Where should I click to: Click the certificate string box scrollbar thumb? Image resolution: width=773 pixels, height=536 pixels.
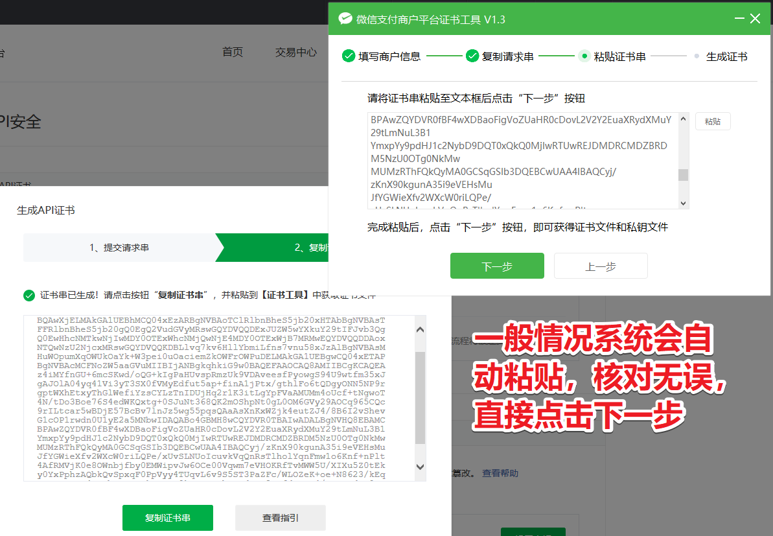[420, 397]
